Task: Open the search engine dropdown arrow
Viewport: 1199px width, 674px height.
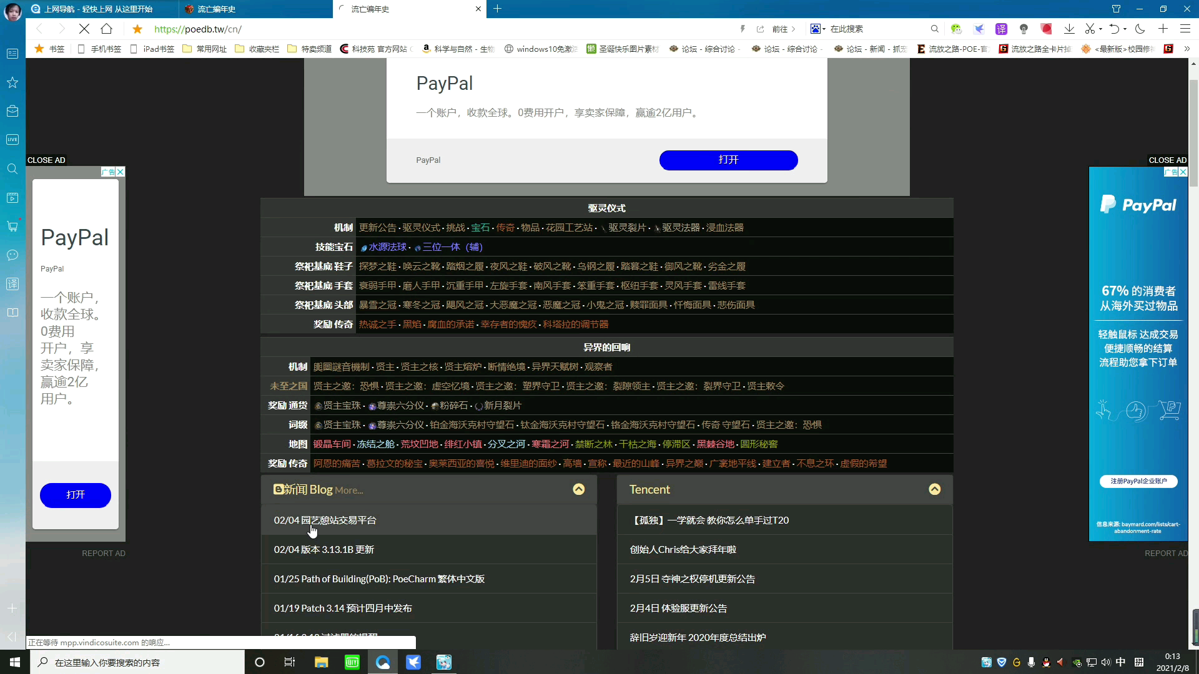Action: pos(824,29)
